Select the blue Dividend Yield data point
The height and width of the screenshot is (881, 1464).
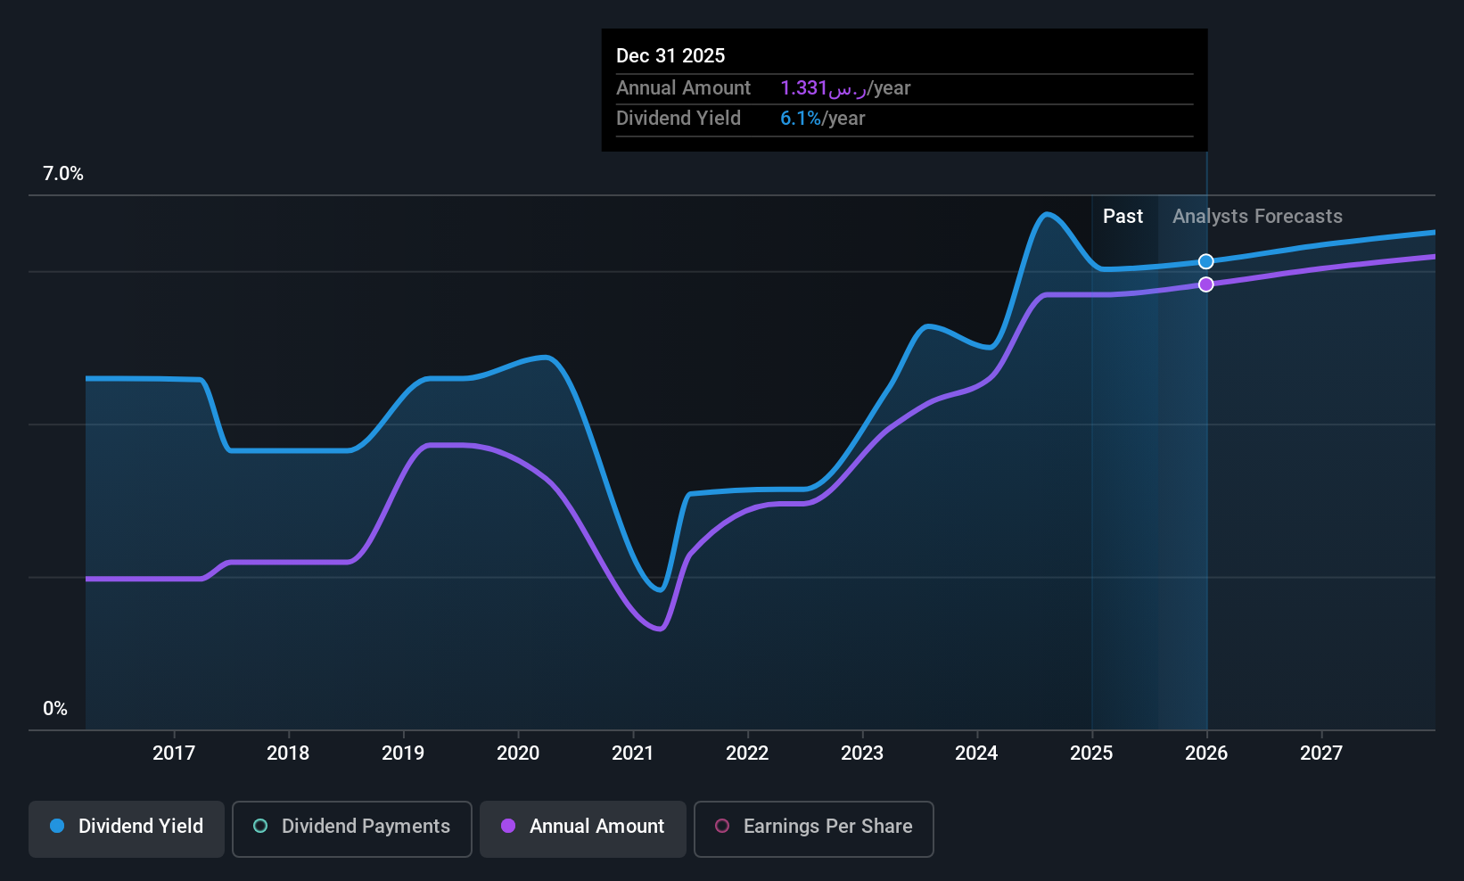pos(1205,261)
